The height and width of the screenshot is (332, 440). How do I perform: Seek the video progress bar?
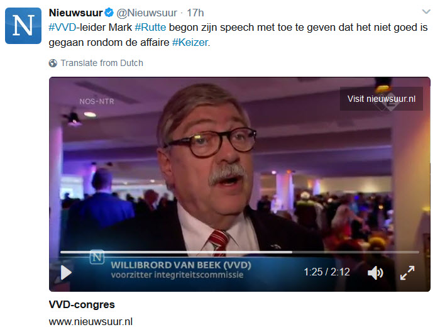[x=239, y=252]
